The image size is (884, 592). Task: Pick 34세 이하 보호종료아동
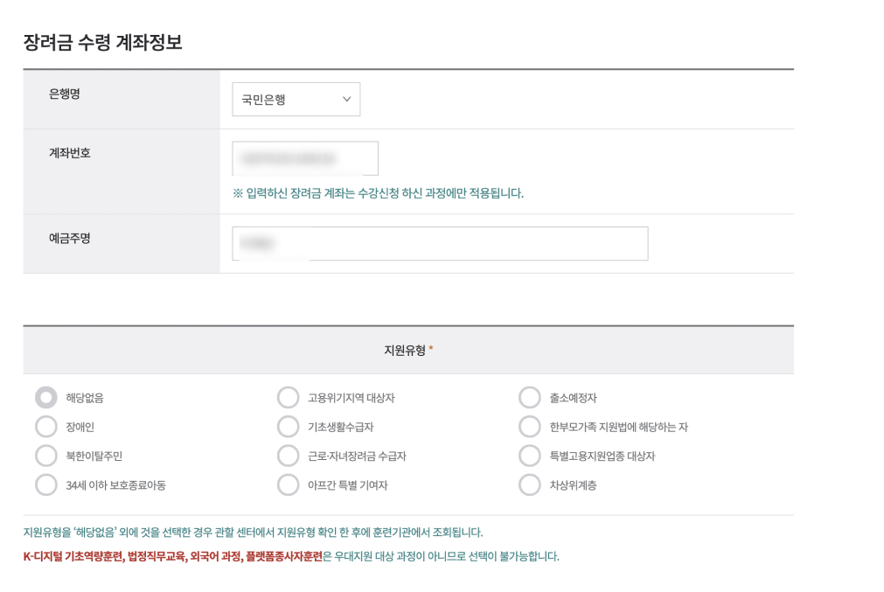click(45, 484)
